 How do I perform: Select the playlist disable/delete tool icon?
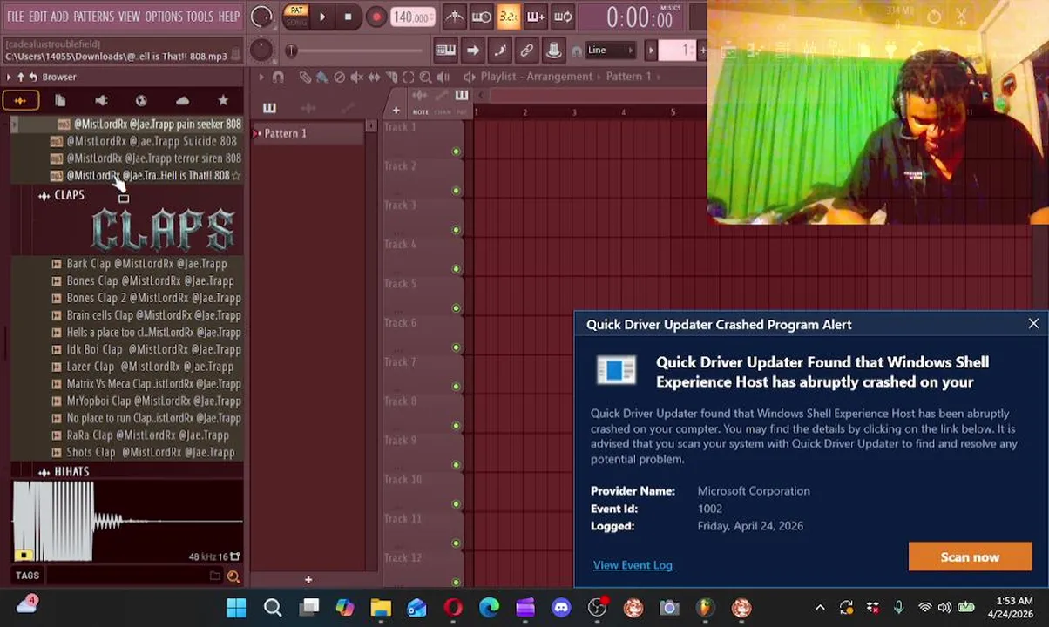[x=339, y=77]
